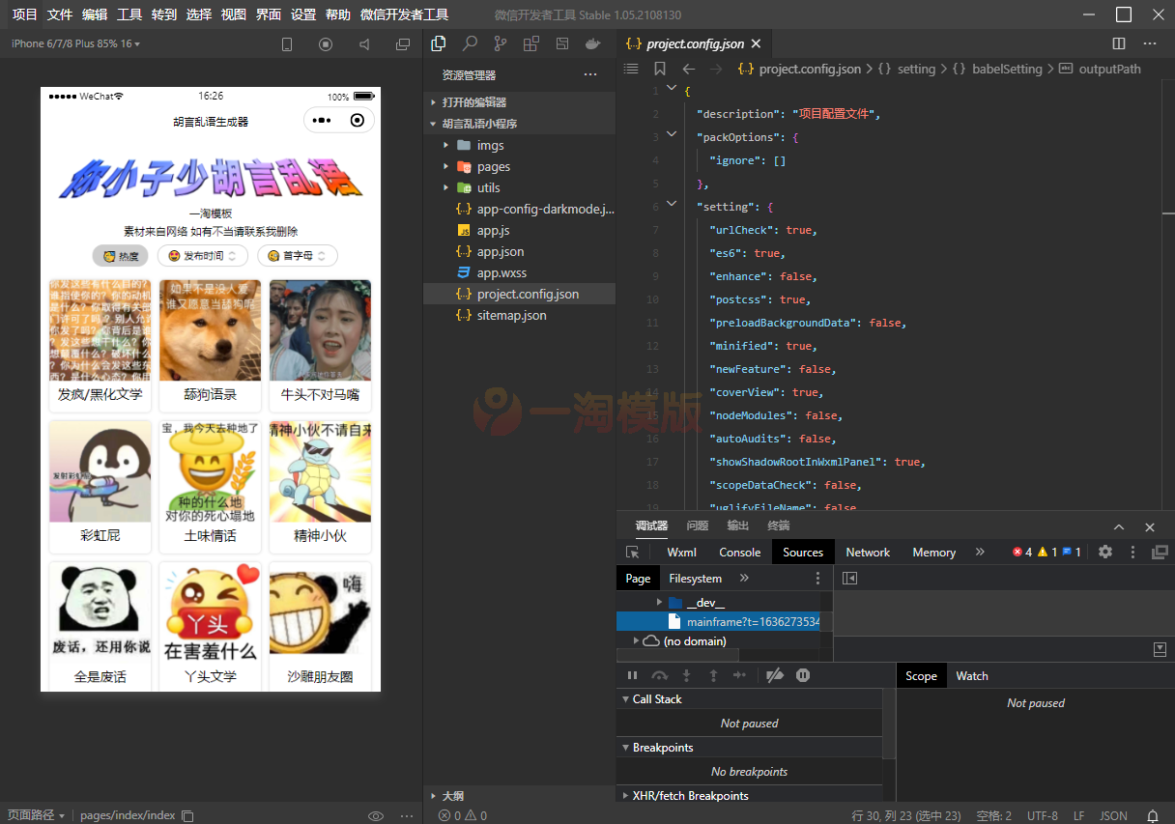Image resolution: width=1175 pixels, height=824 pixels.
Task: Open the 工具 menu
Action: pos(129,14)
